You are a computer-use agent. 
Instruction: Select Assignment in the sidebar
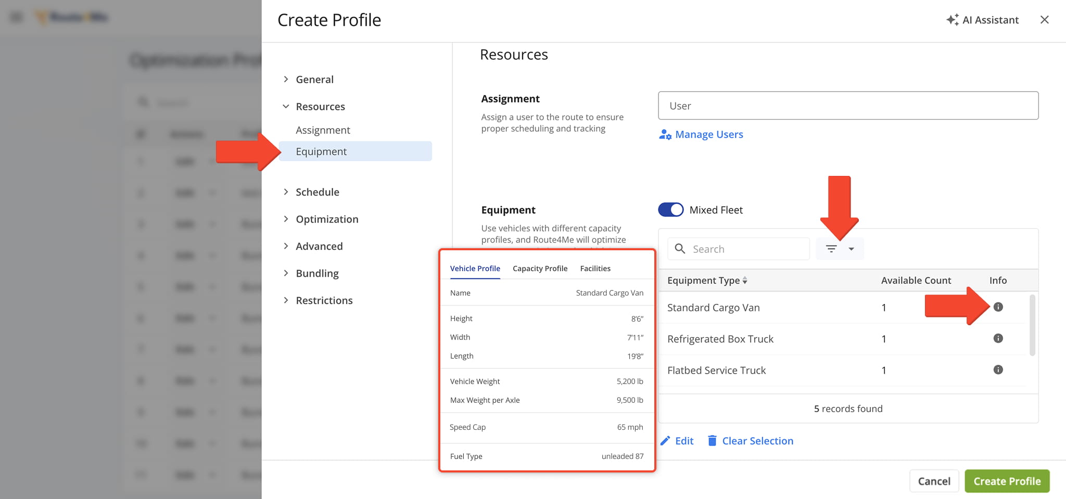(323, 130)
